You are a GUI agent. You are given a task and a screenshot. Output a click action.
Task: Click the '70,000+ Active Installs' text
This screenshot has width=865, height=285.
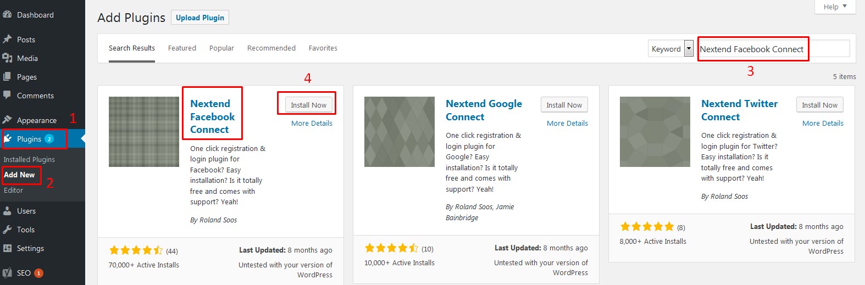coord(144,265)
